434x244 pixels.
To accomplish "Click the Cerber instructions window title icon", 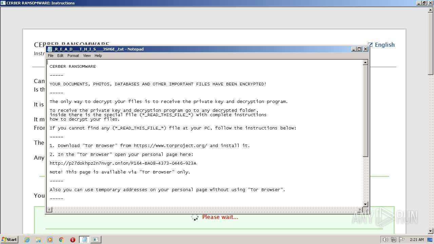I will point(3,3).
